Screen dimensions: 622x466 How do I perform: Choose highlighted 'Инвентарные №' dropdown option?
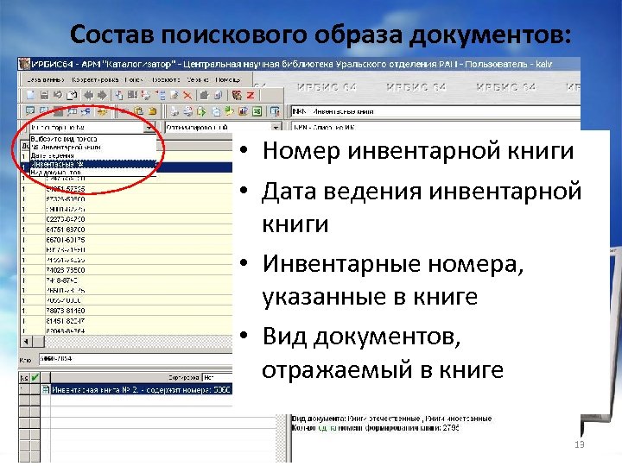click(x=93, y=164)
